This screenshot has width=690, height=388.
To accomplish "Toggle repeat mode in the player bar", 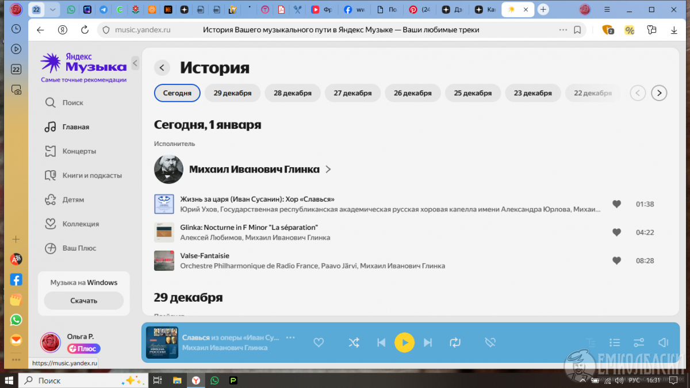I will click(x=455, y=343).
